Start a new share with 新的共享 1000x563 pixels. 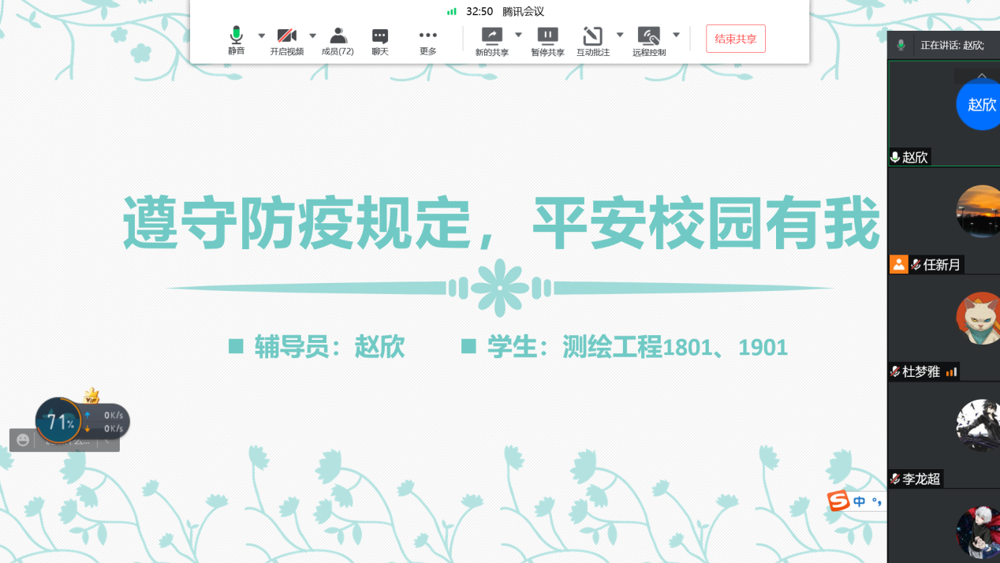click(491, 35)
